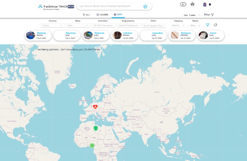The height and width of the screenshot is (161, 247).
Task: Click the Trackimize logo icon
Action: click(40, 6)
